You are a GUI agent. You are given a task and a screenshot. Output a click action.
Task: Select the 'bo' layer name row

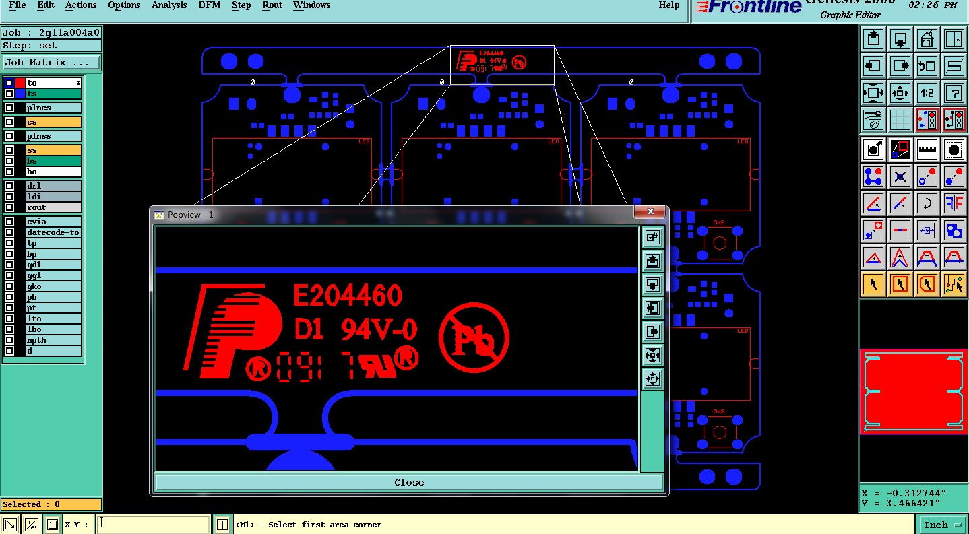pyautogui.click(x=54, y=172)
